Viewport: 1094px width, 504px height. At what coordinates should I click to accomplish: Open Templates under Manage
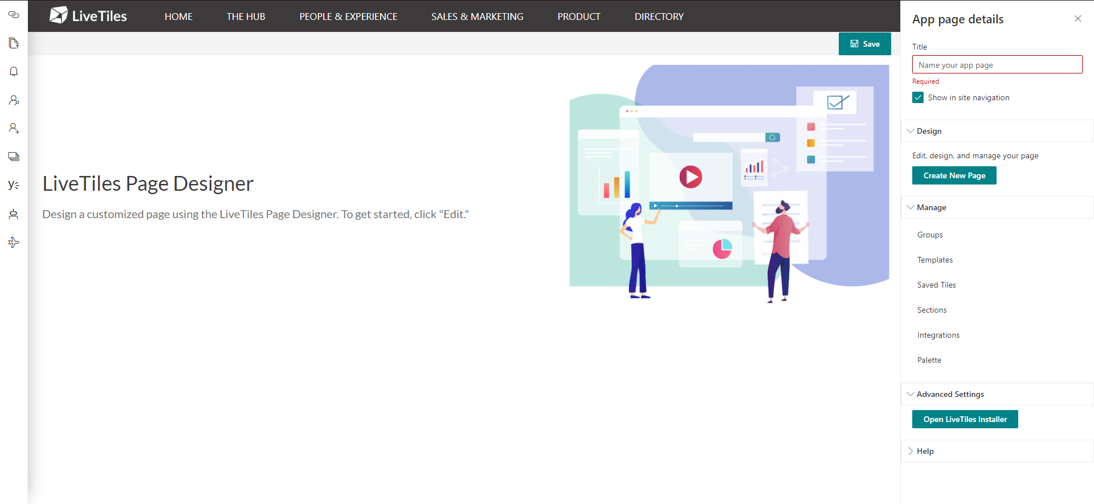[x=935, y=260]
